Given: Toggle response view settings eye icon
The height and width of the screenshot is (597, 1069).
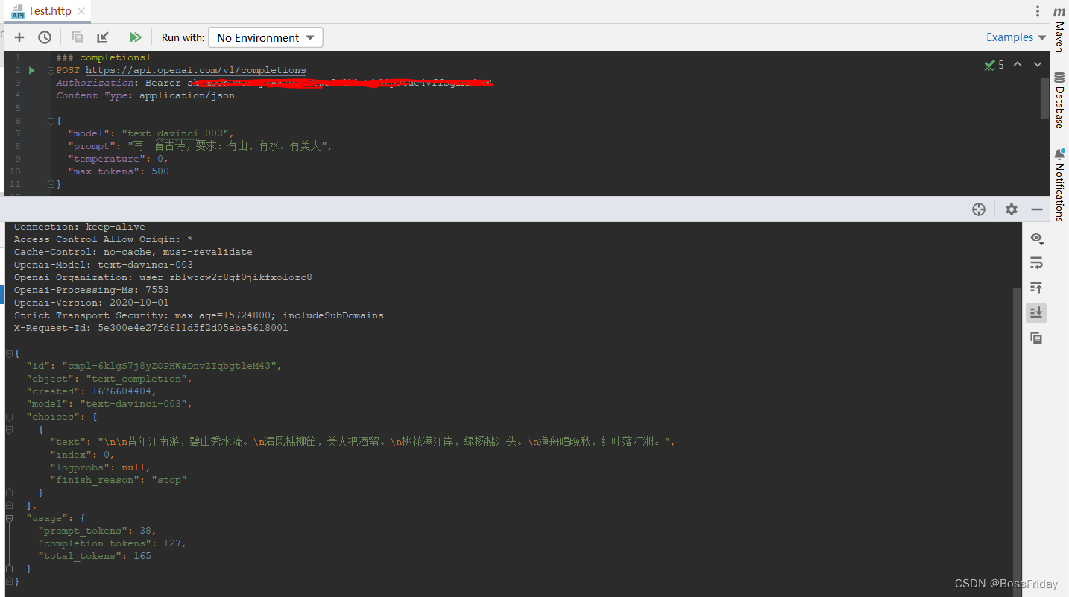Looking at the screenshot, I should (x=1036, y=238).
